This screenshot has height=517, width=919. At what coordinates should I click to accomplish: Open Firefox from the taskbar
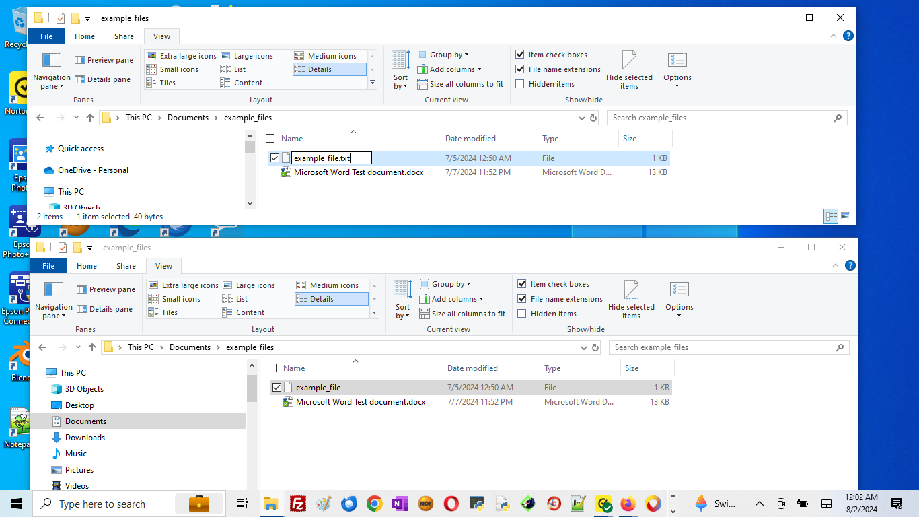628,504
